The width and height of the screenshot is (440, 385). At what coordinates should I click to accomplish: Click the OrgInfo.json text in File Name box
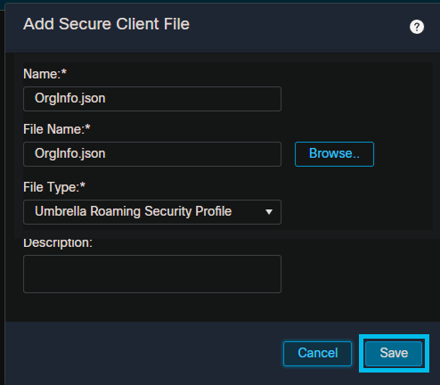(x=70, y=153)
